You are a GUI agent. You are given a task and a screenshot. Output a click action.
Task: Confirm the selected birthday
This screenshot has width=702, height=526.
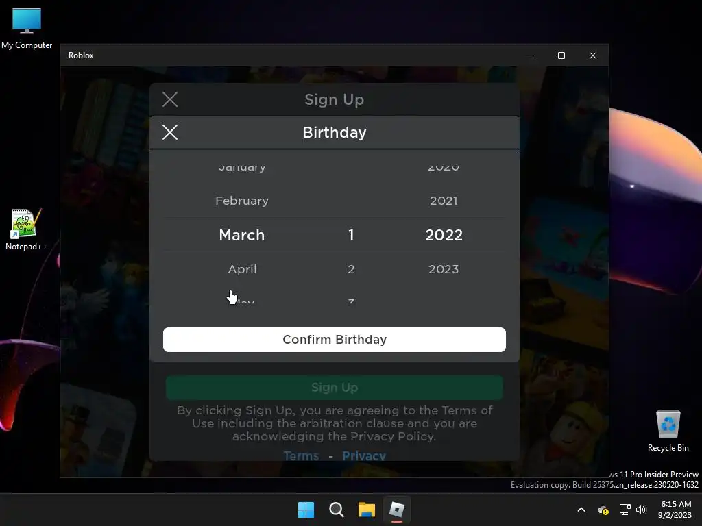[335, 340]
